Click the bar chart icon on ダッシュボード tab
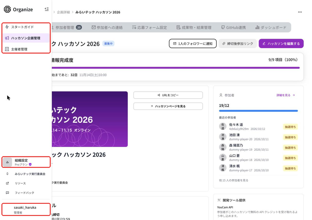Viewport: 312px width, 220px height. click(257, 27)
